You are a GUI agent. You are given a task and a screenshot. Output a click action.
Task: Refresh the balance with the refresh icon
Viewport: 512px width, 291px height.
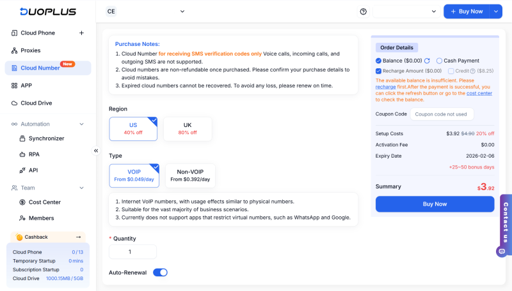coord(427,61)
